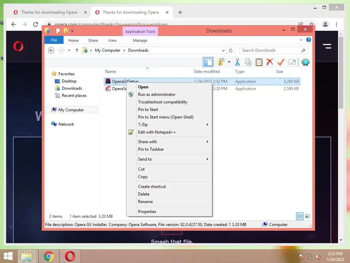Expand the ribbon with the chevron
This screenshot has height=263, width=350.
[x=301, y=40]
